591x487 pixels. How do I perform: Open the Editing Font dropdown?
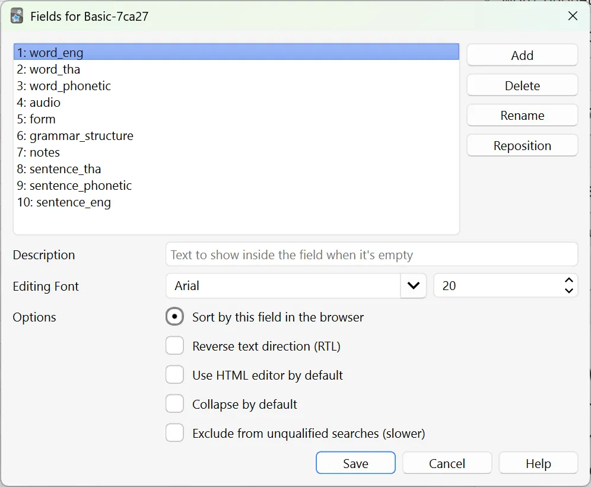point(414,285)
